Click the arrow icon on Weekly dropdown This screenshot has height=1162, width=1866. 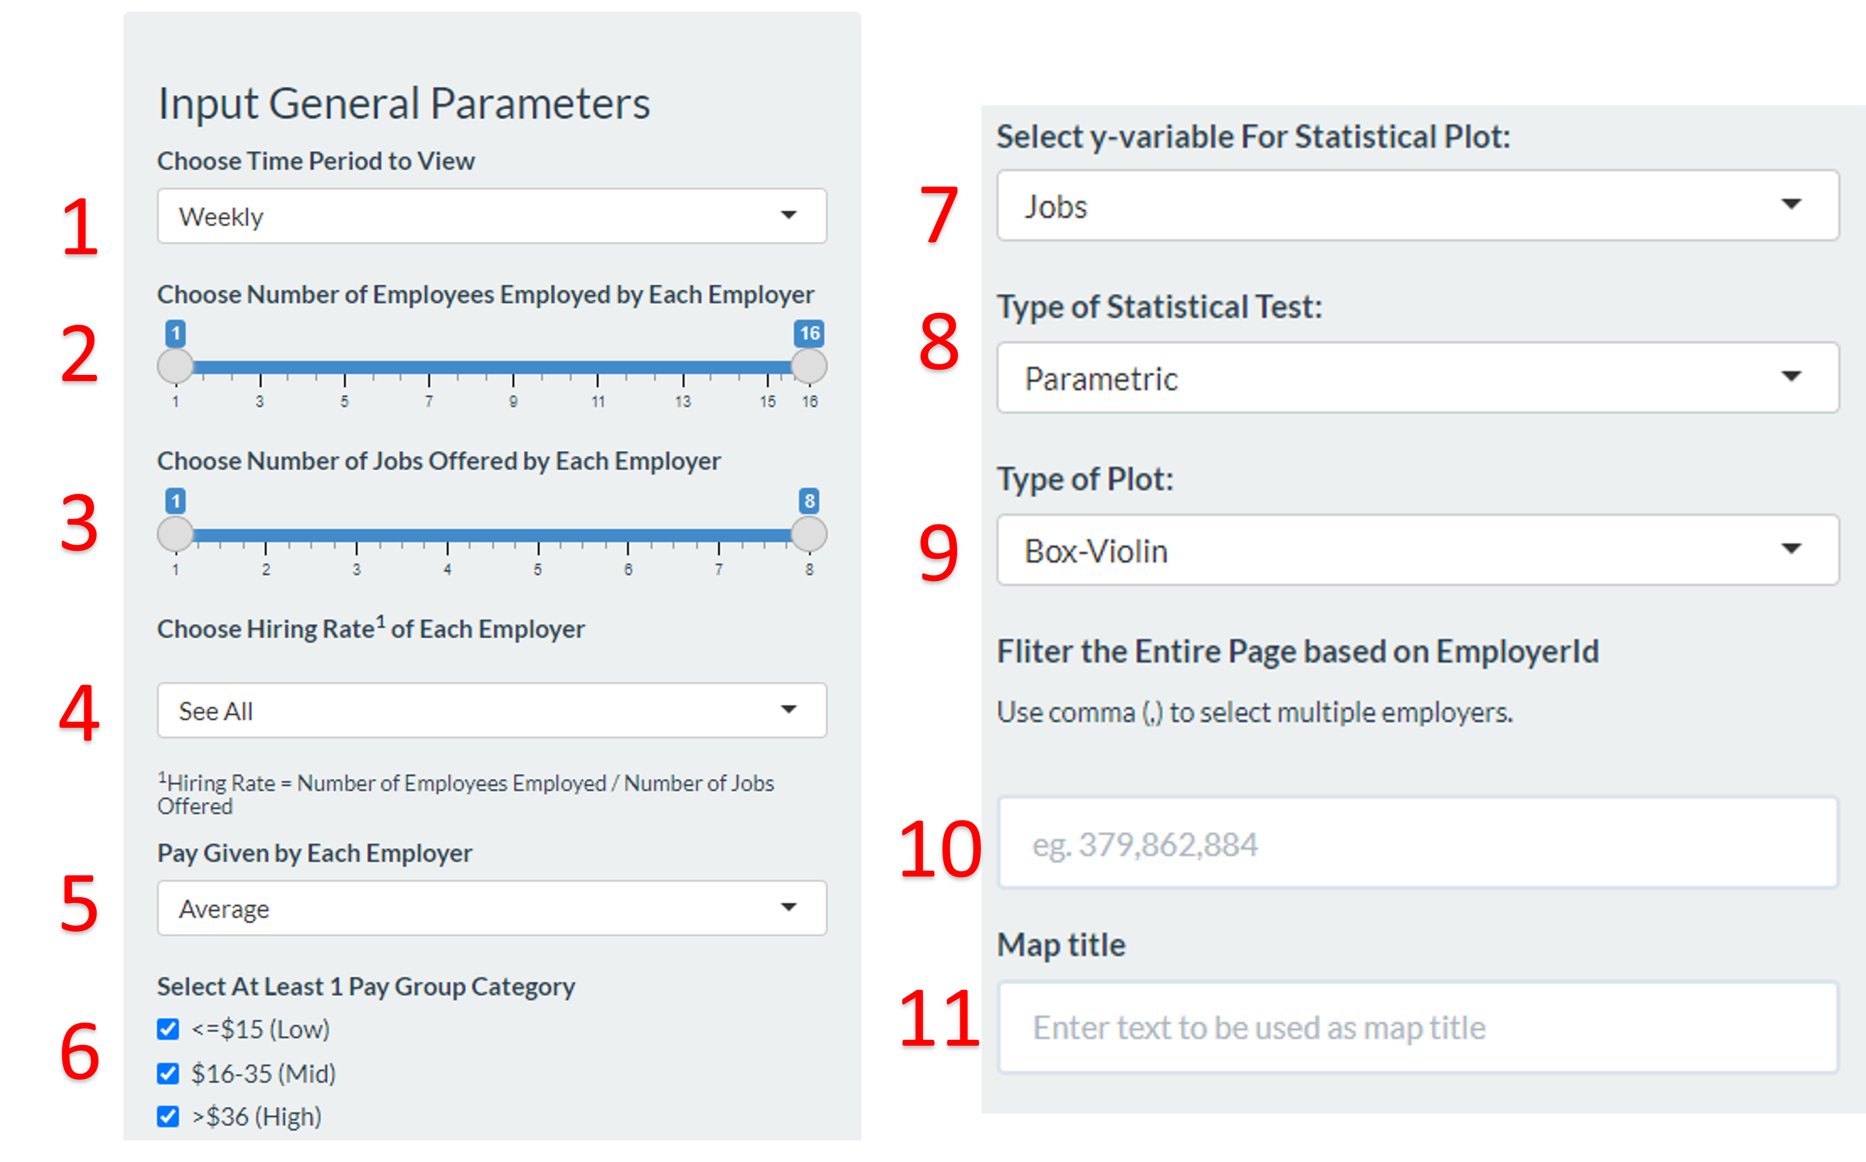point(788,215)
